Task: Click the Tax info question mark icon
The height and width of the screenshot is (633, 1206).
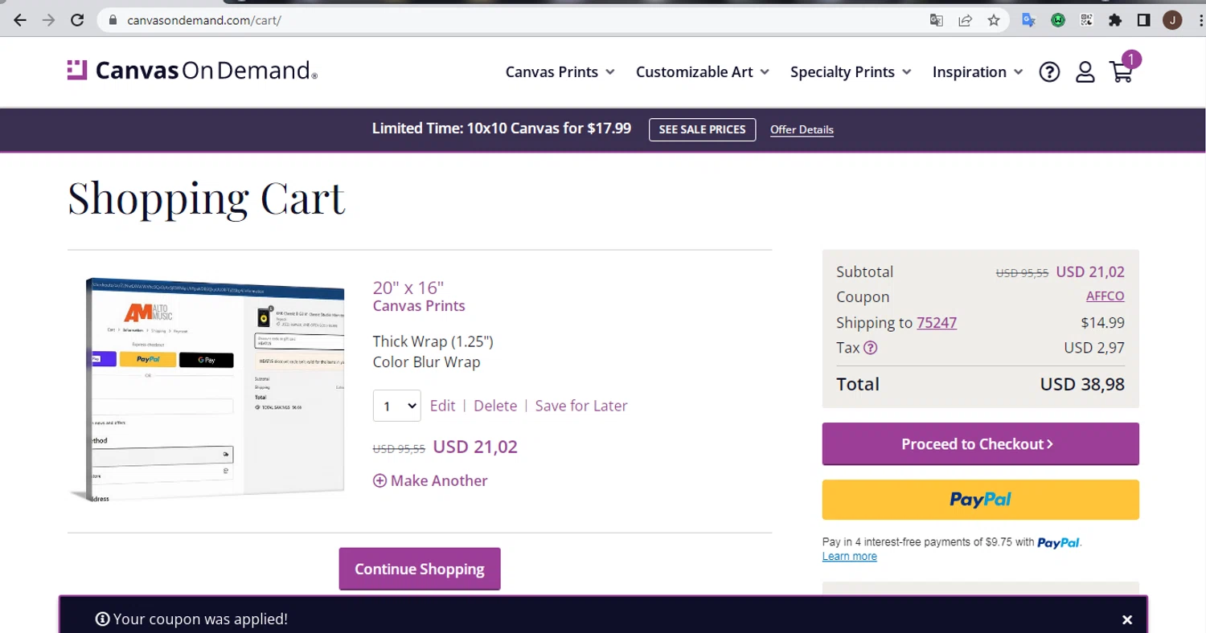Action: [870, 348]
